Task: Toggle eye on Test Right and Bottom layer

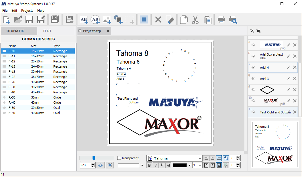Action: point(253,112)
